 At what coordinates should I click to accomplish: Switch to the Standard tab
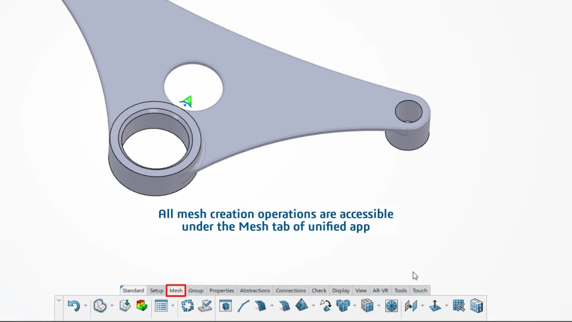pyautogui.click(x=133, y=290)
